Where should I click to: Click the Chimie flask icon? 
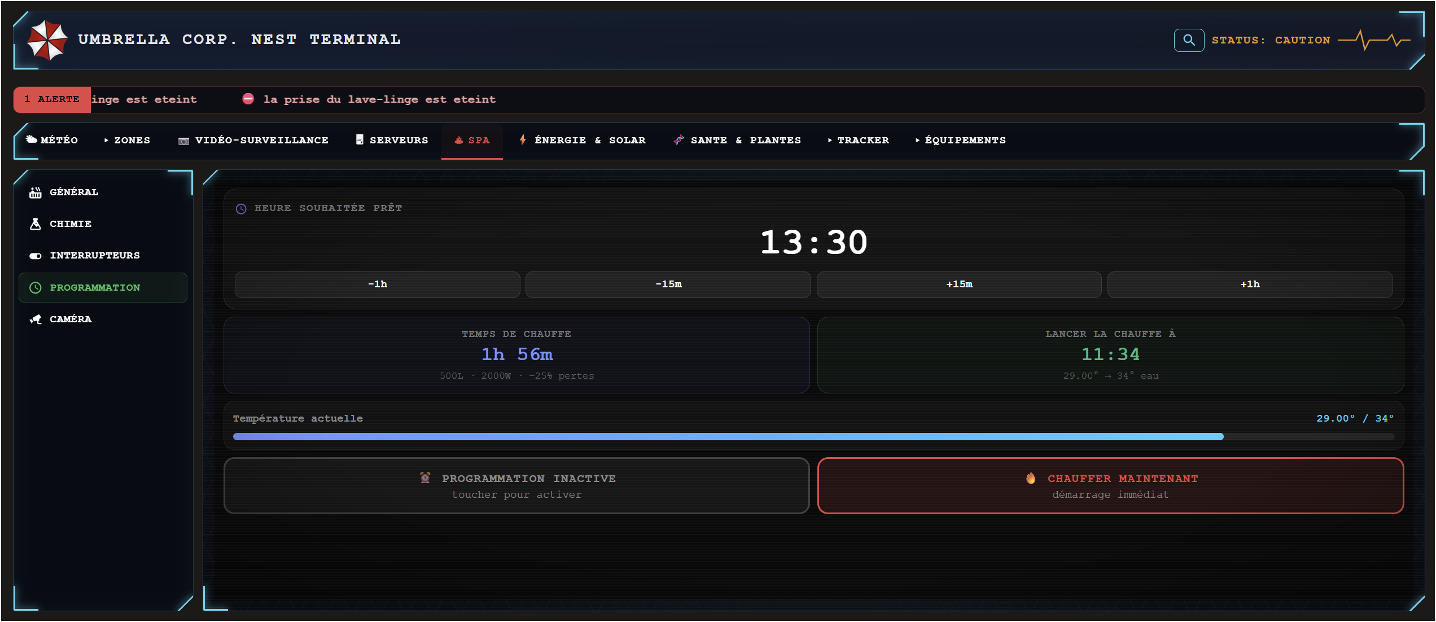[x=36, y=224]
